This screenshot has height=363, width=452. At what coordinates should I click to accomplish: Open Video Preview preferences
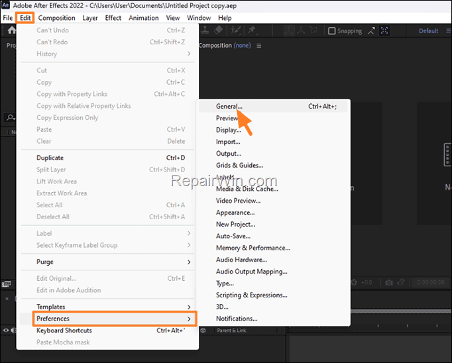click(x=273, y=201)
